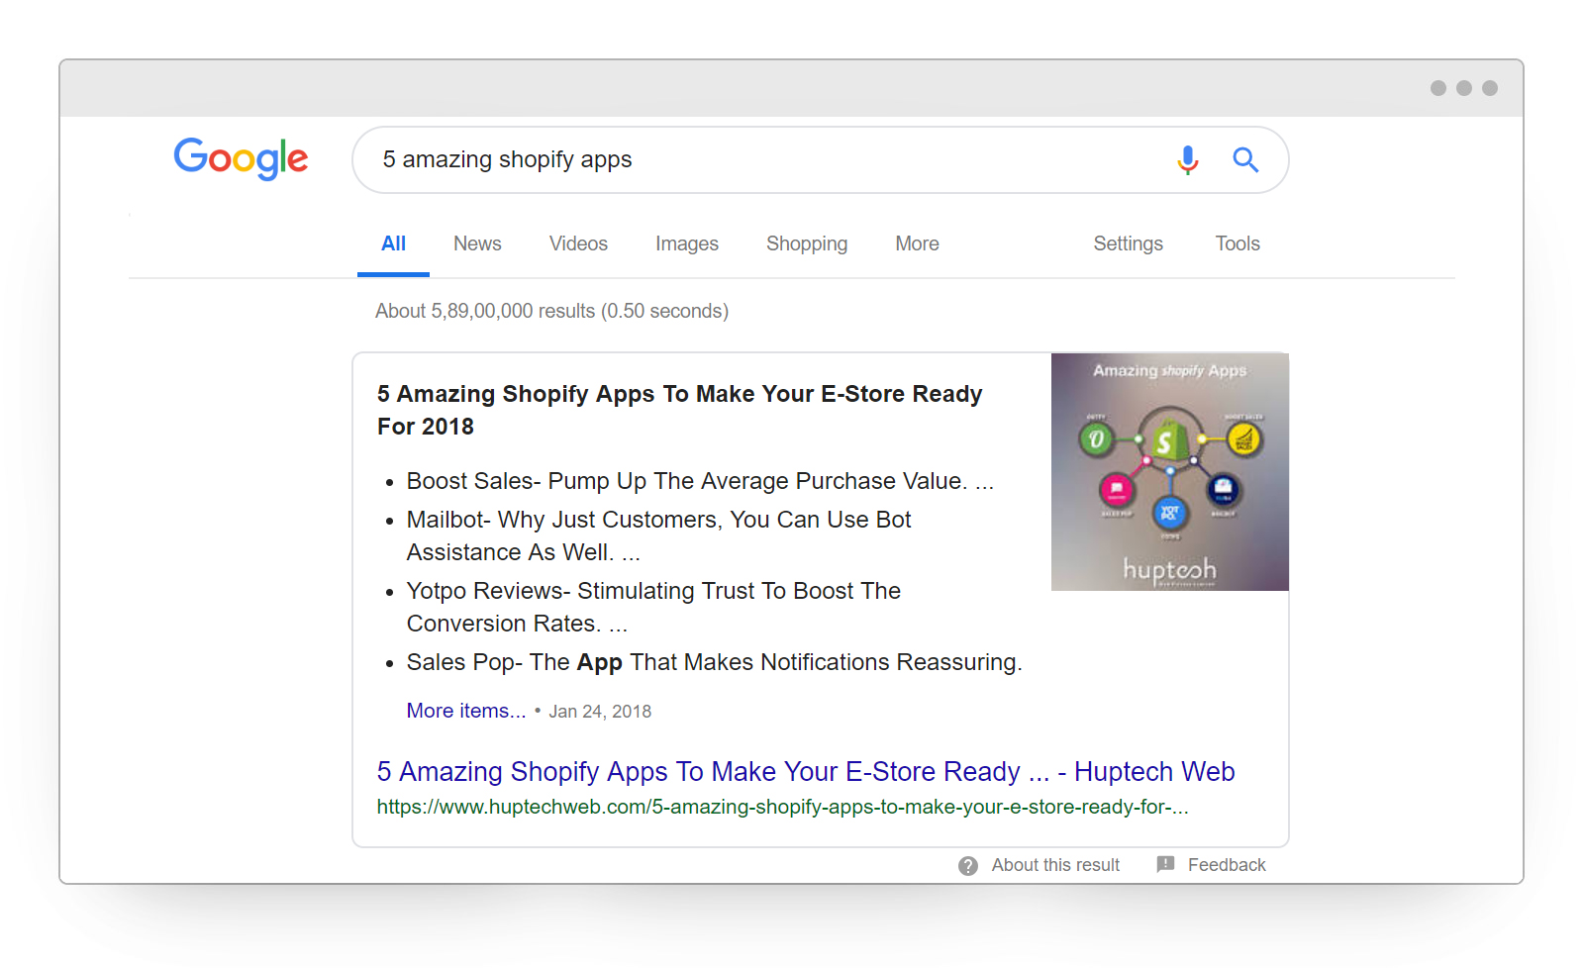Click the first gray dot in window title bar
Viewport: 1584px width, 968px height.
(1437, 88)
